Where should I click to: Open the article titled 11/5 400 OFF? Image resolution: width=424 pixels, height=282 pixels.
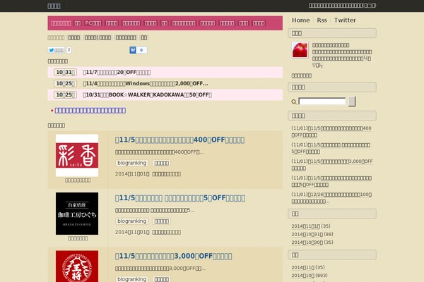pyautogui.click(x=179, y=140)
